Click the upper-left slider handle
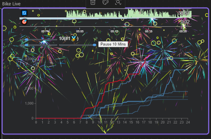211x139 pixels. 26,39
